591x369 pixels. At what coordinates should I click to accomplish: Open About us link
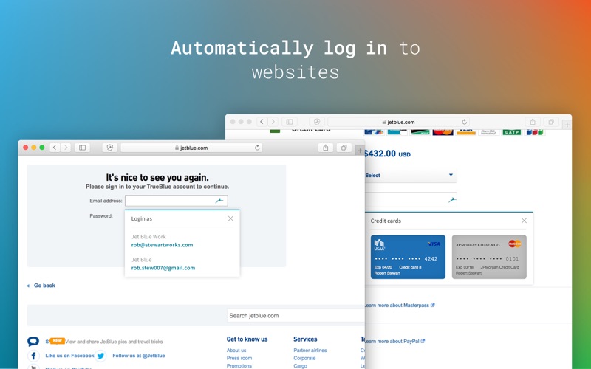coord(236,350)
